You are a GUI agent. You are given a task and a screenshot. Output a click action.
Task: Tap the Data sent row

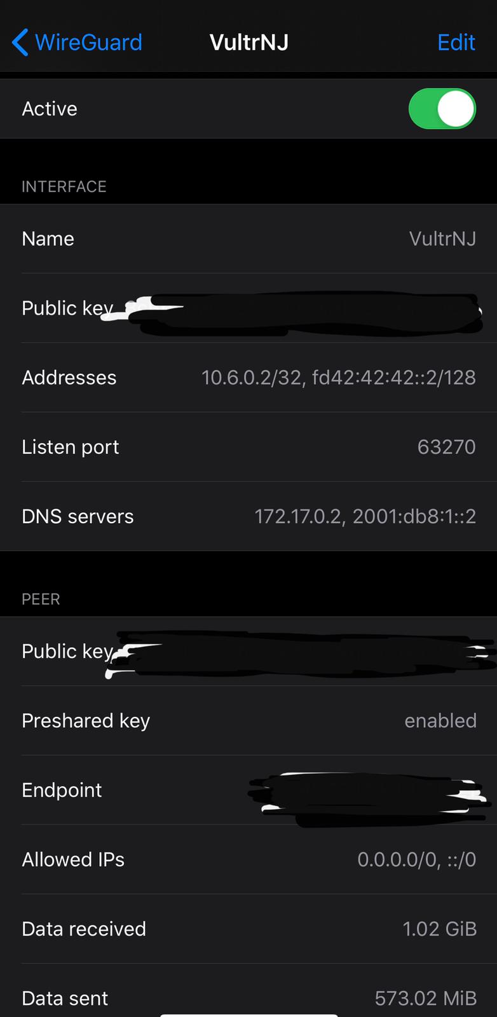pos(248,998)
